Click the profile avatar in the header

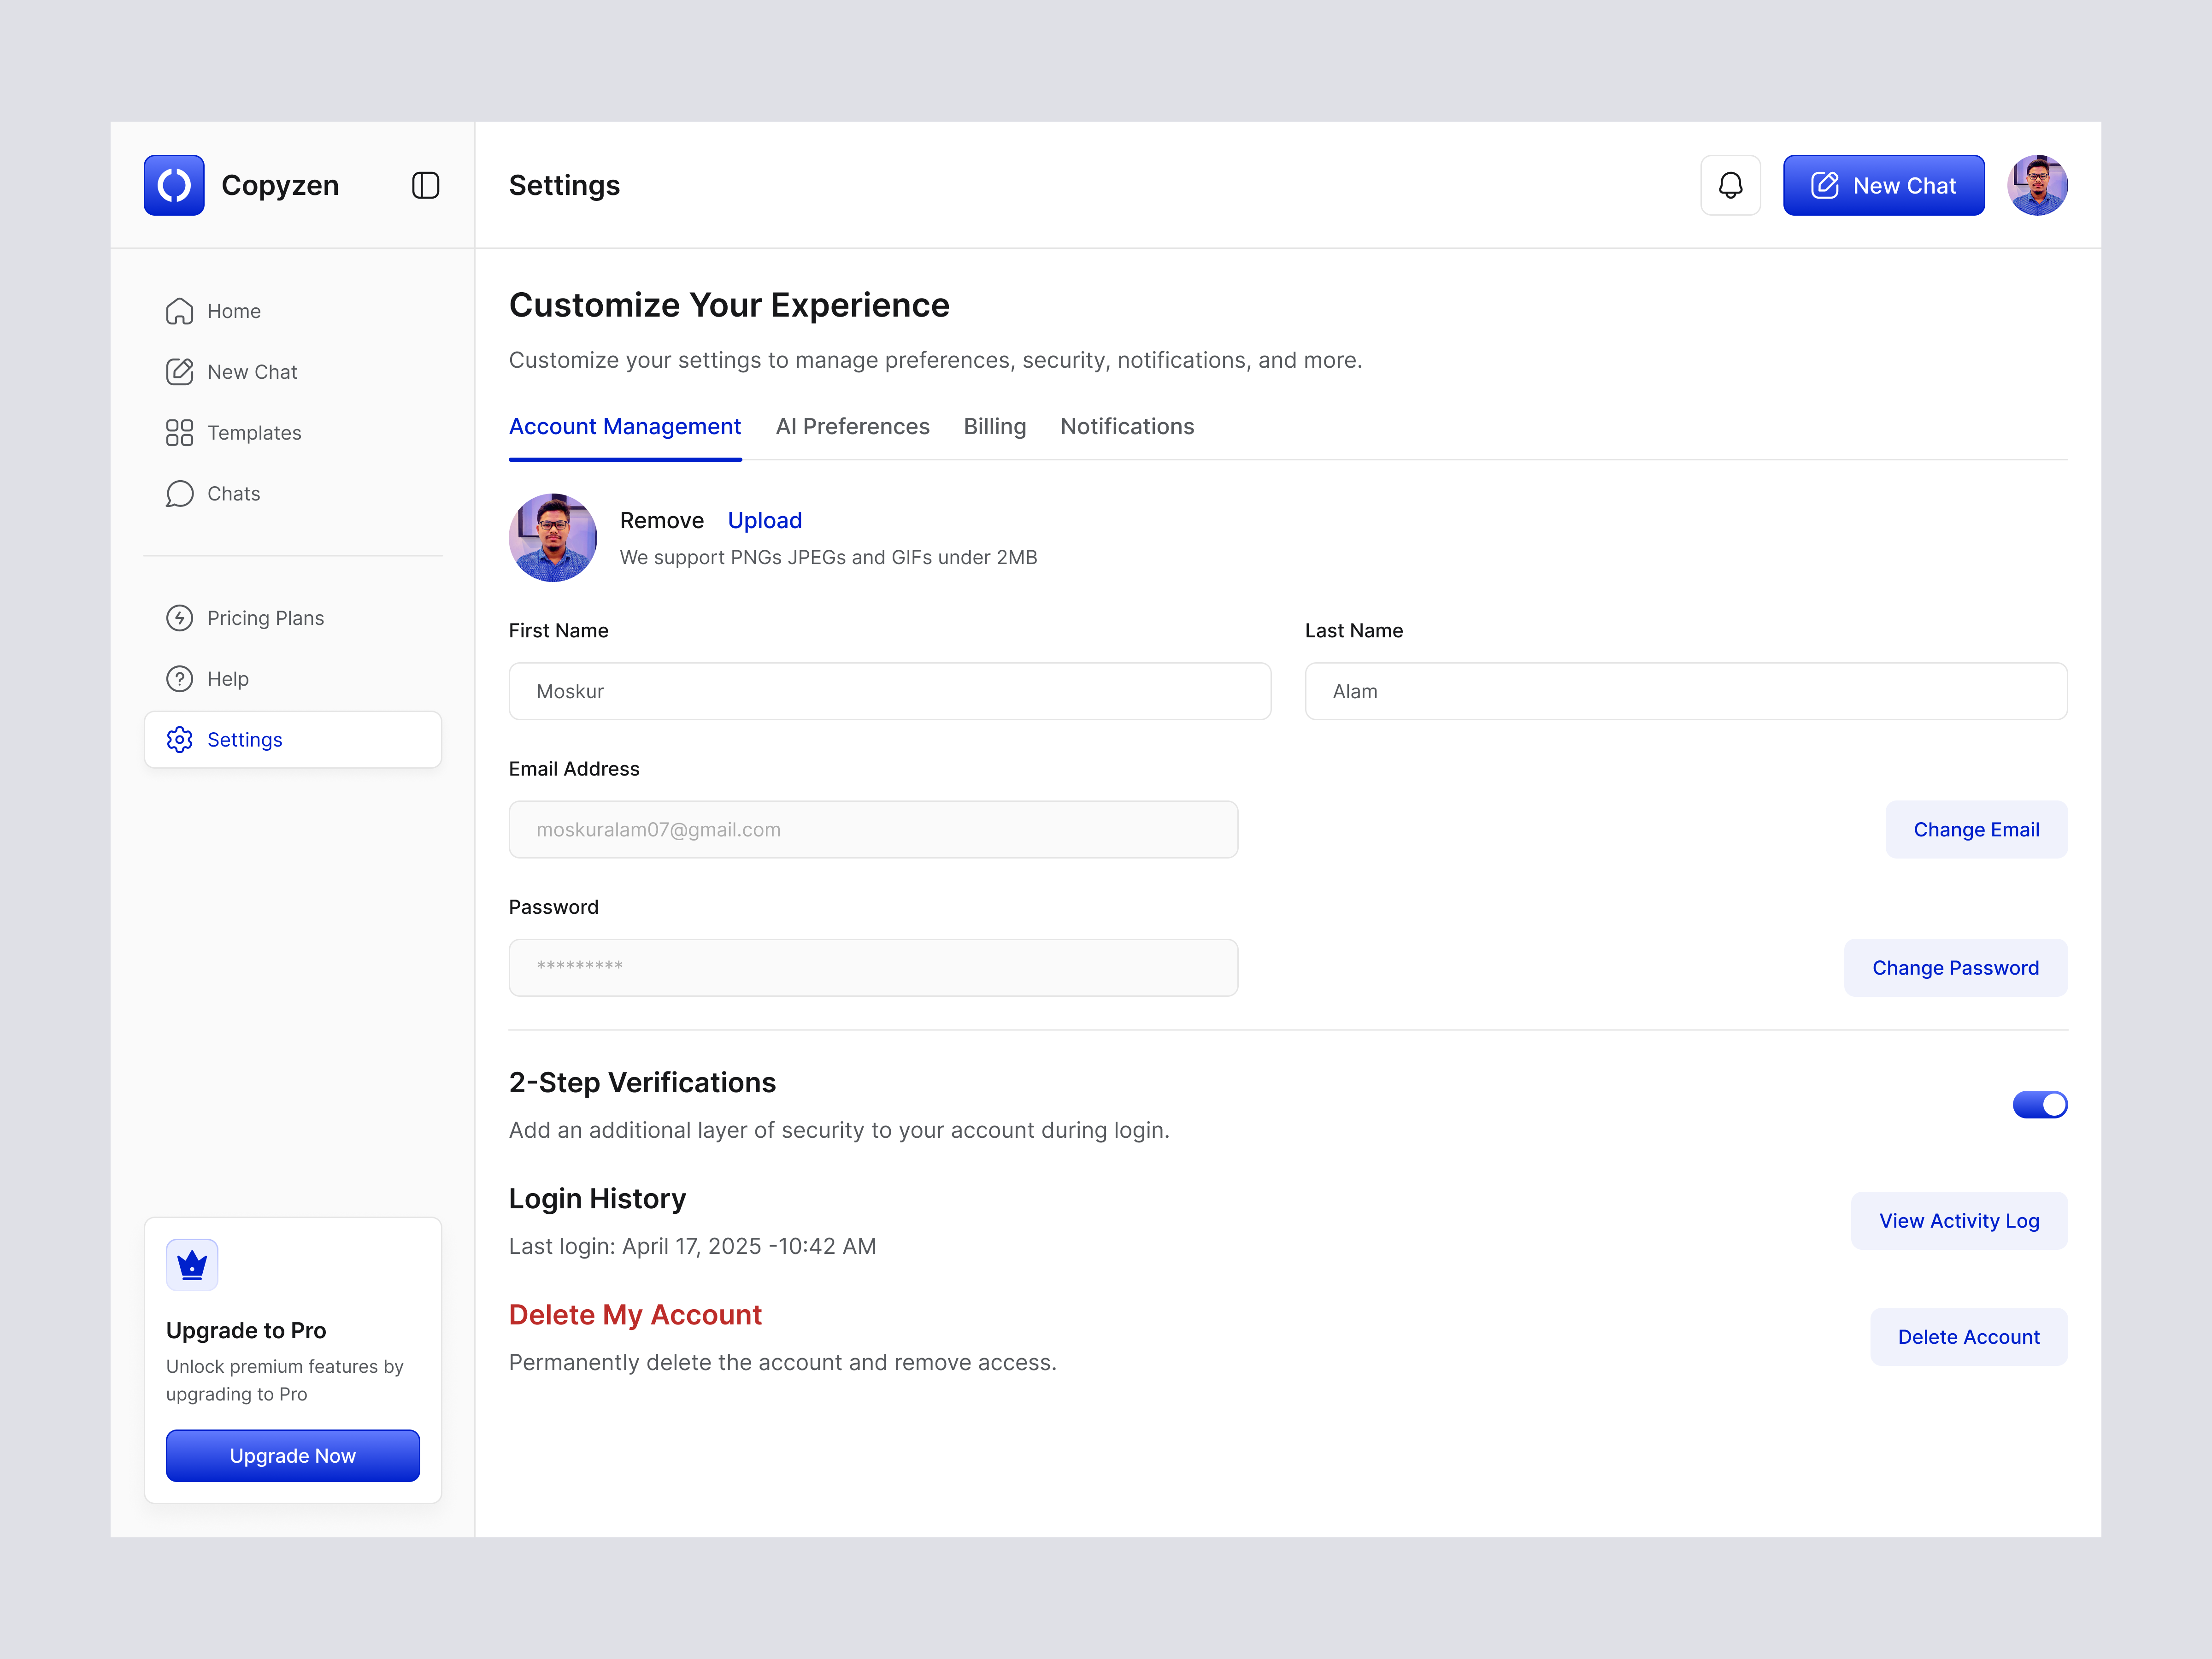click(2038, 185)
